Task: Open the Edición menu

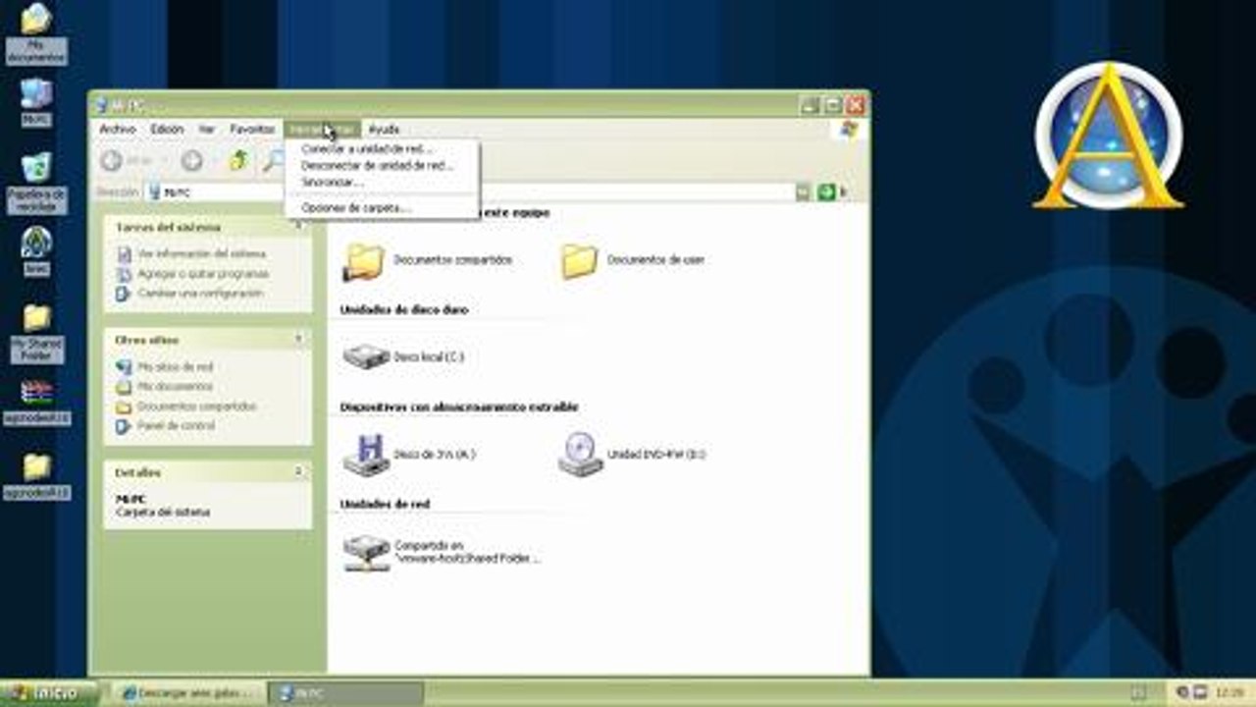Action: (x=167, y=130)
